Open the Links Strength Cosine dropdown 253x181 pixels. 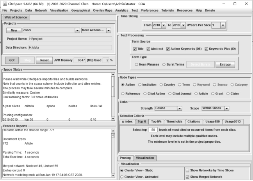(179, 108)
